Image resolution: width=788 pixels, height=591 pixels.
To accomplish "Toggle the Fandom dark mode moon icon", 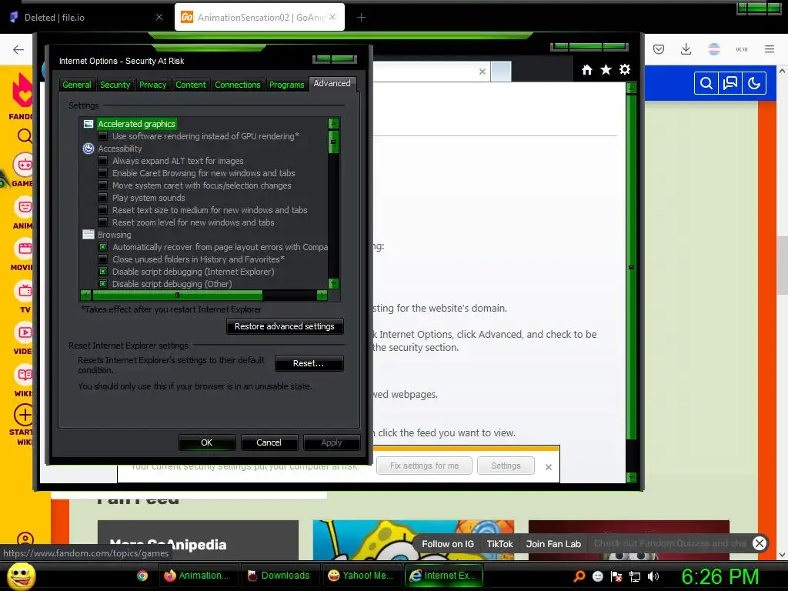I will click(x=754, y=83).
